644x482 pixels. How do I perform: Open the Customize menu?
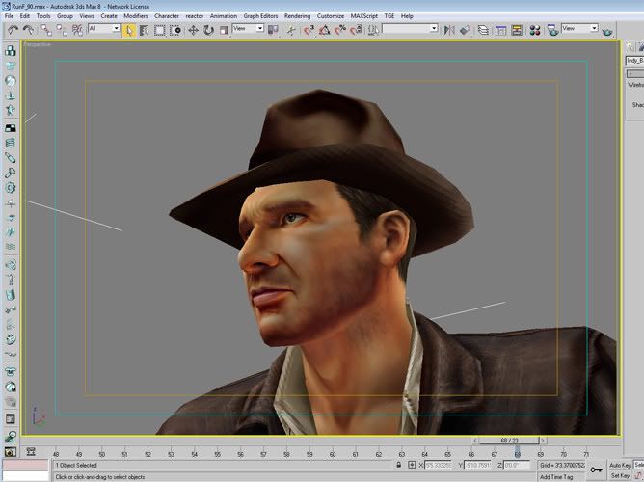tap(331, 16)
